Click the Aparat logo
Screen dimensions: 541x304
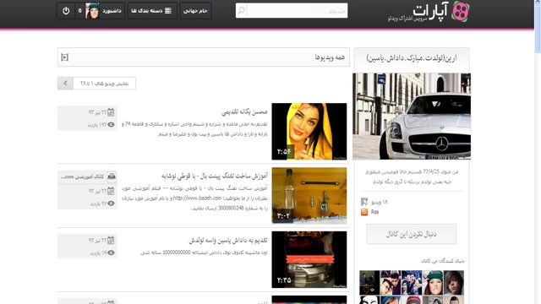[429, 12]
